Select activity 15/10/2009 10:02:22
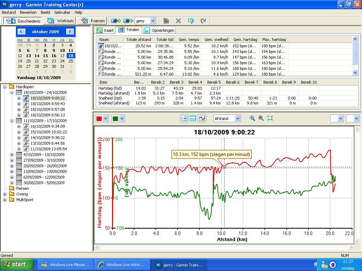Screen dimensions: 362x271 [x=49, y=132]
